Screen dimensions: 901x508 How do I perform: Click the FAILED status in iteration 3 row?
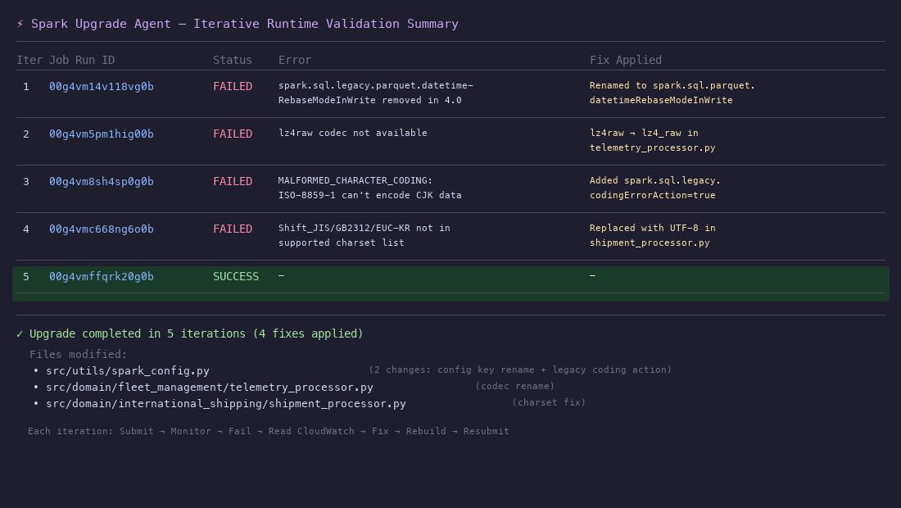[233, 182]
